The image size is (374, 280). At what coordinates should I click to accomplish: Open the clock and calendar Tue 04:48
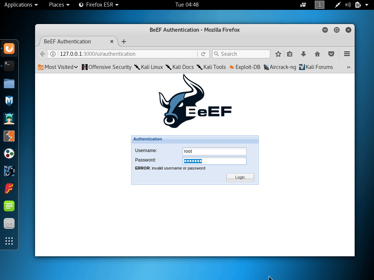(x=187, y=5)
